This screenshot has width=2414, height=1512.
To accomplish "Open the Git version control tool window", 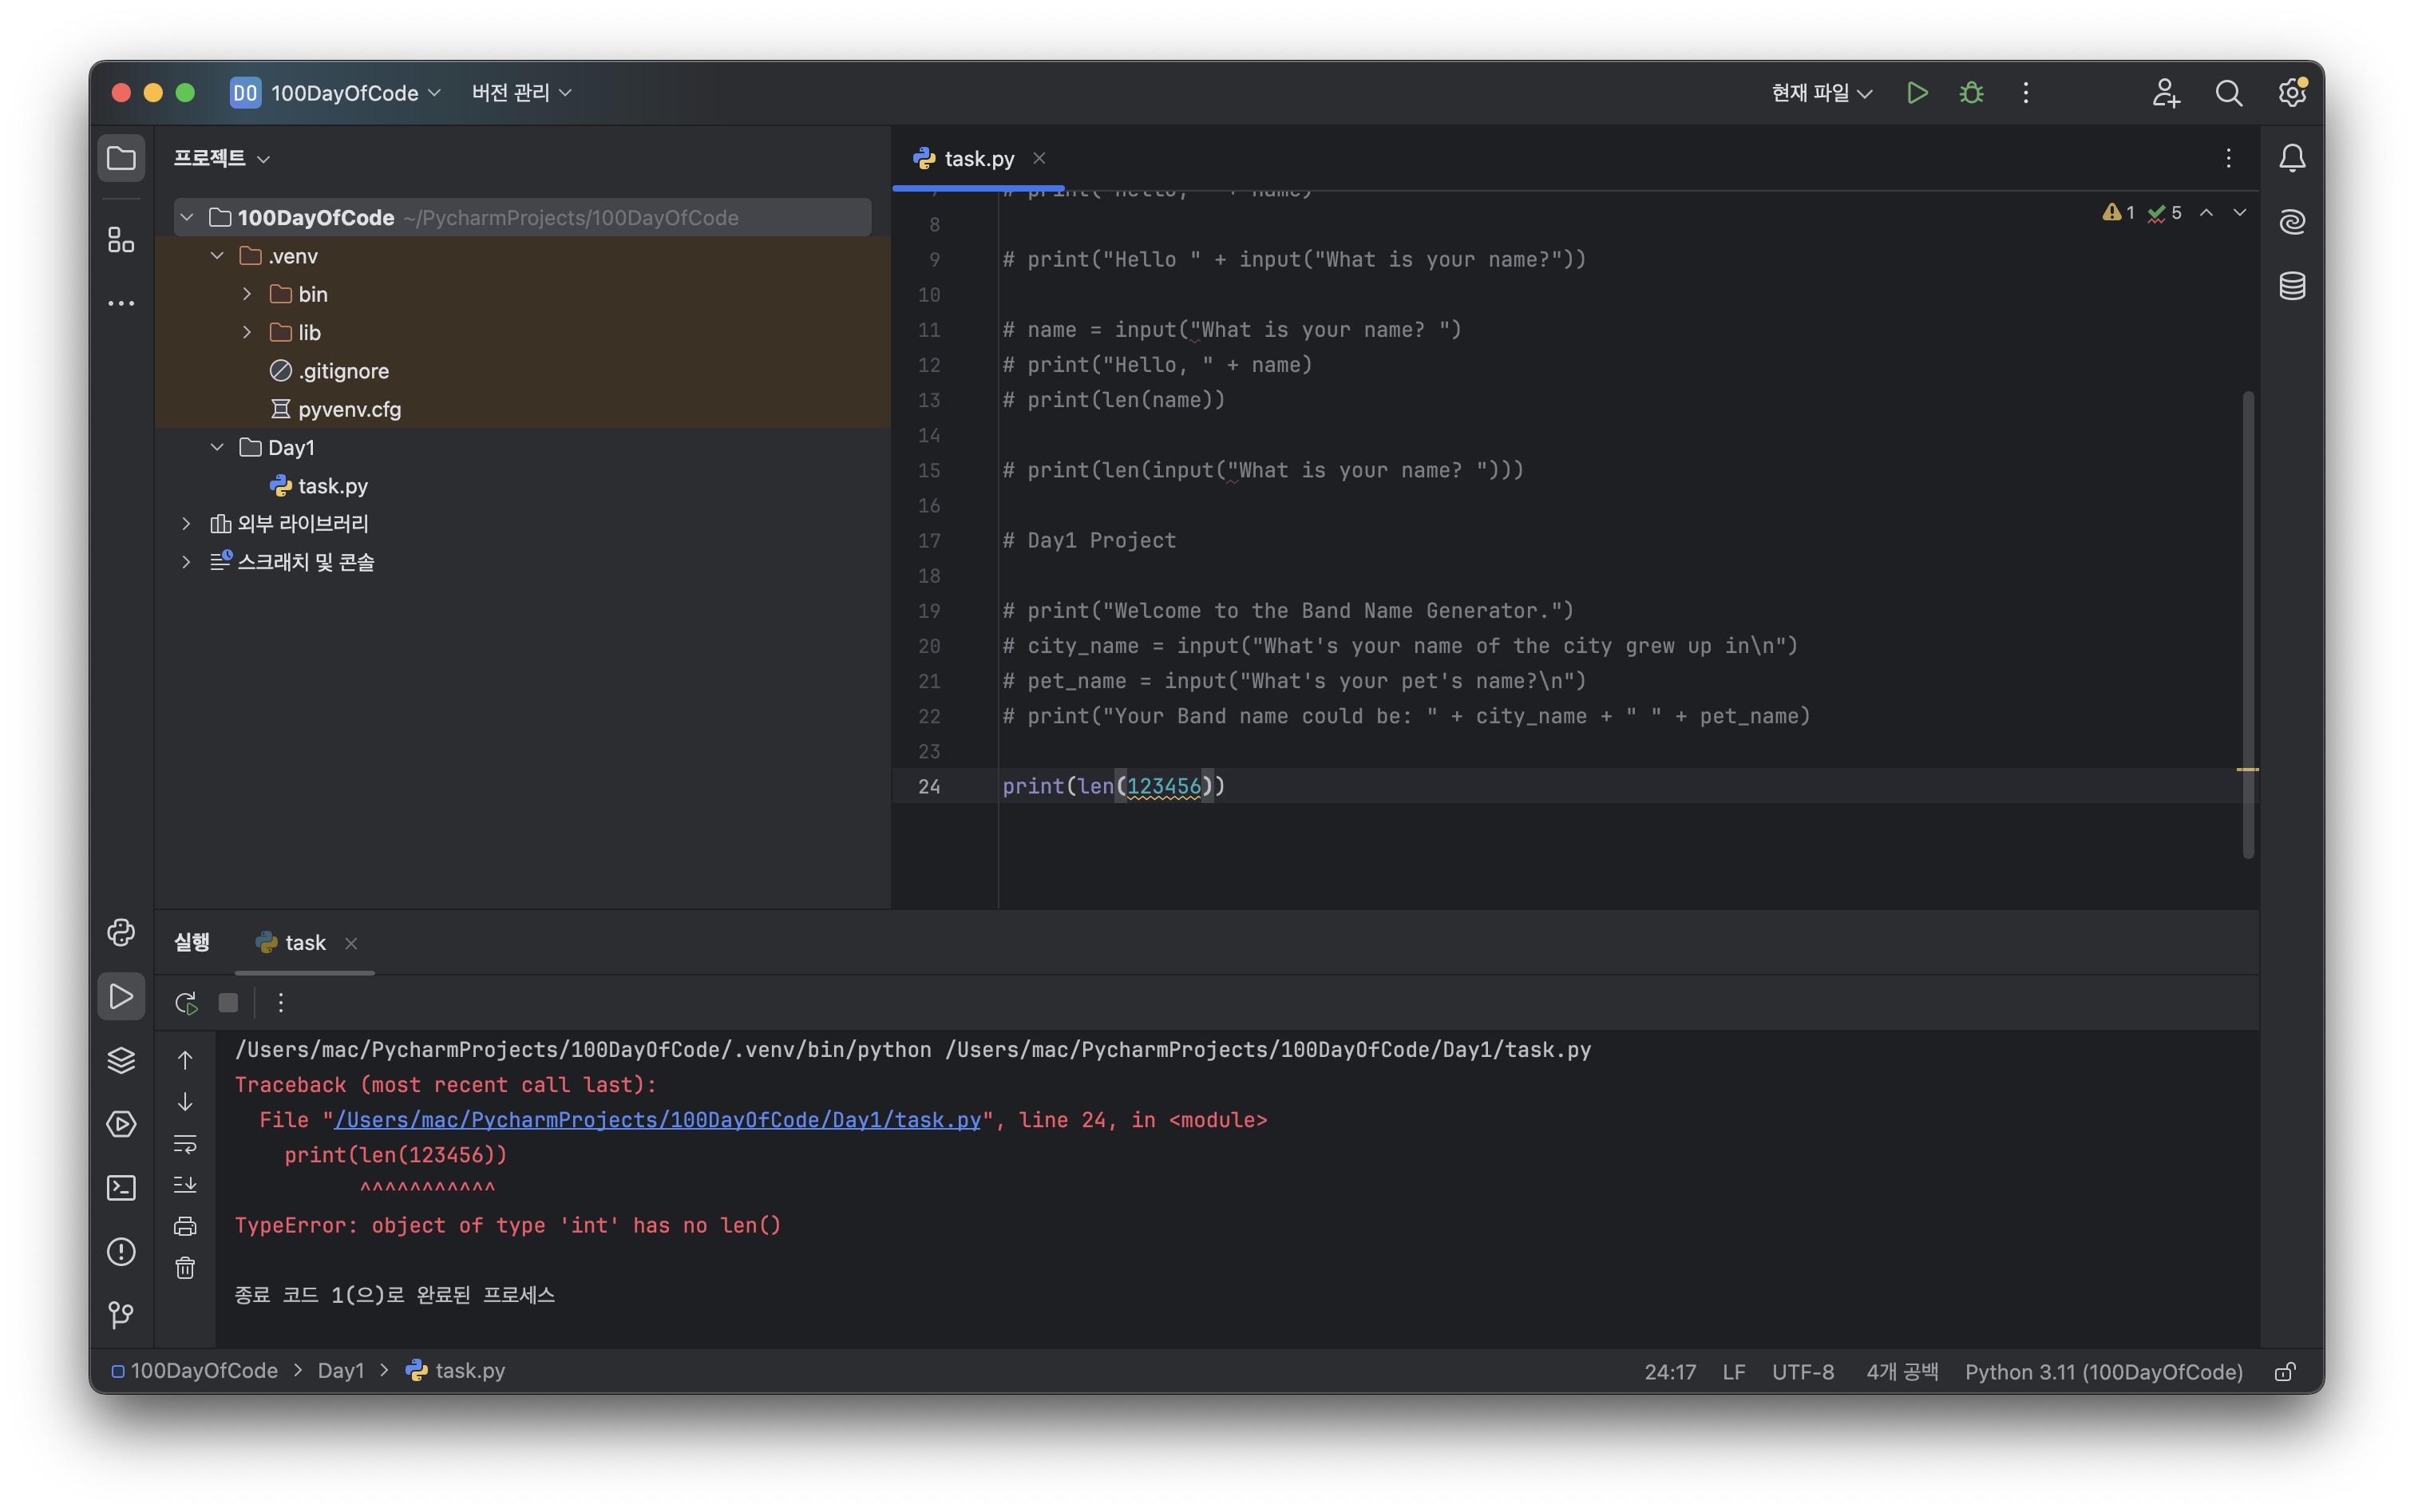I will (x=121, y=1315).
